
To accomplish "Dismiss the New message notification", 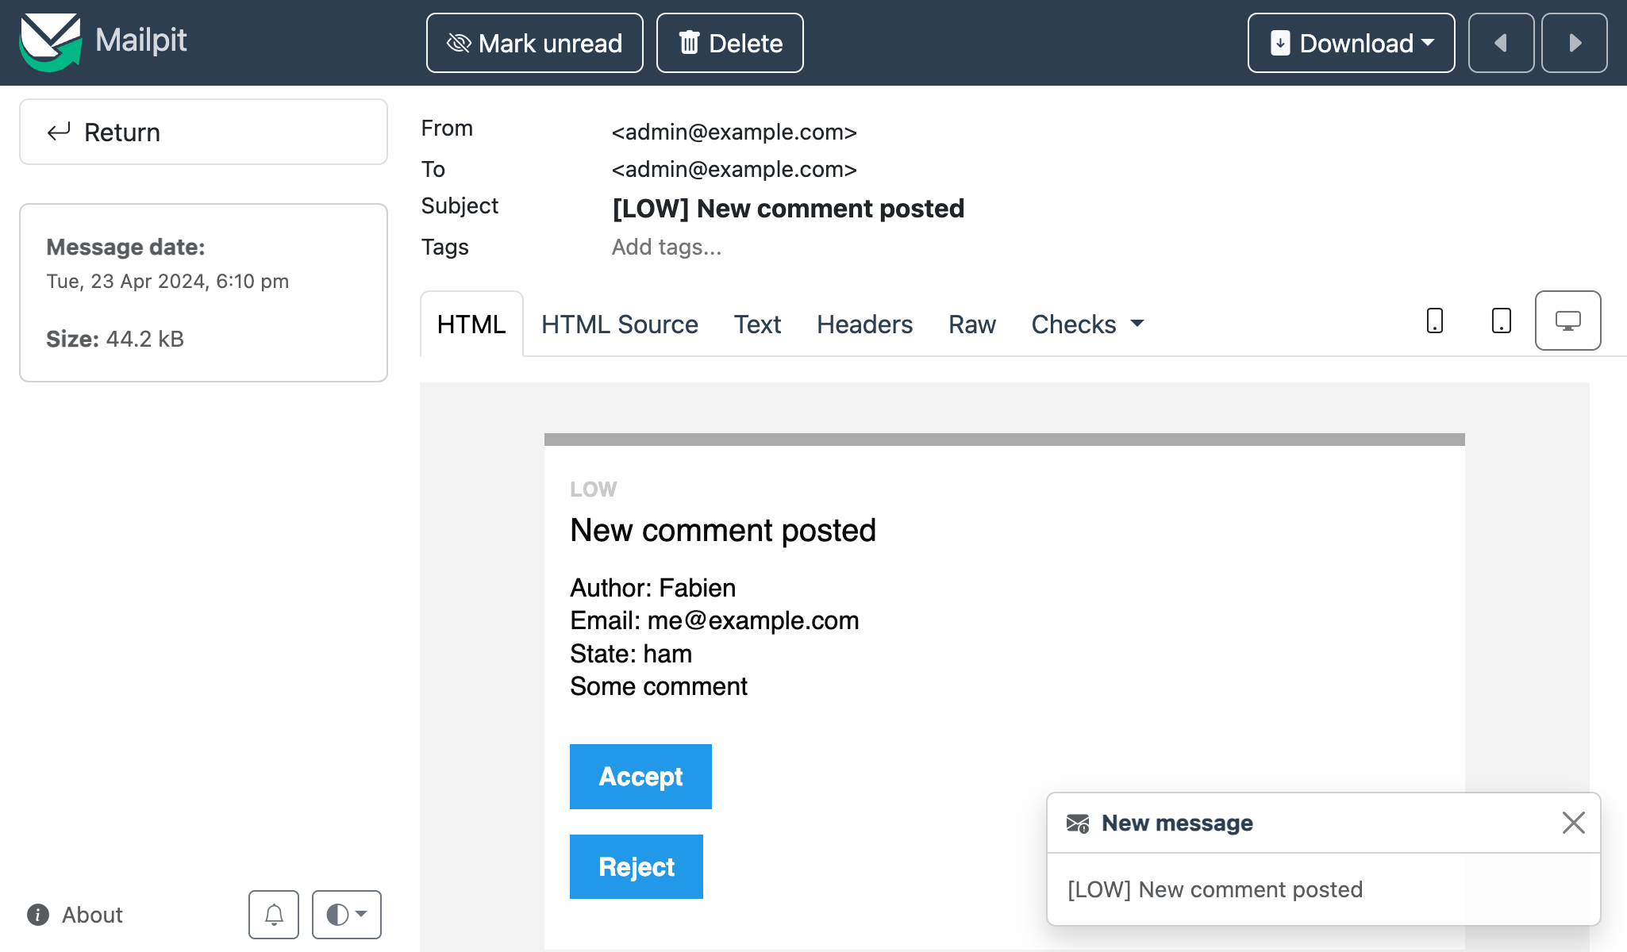I will [1573, 823].
